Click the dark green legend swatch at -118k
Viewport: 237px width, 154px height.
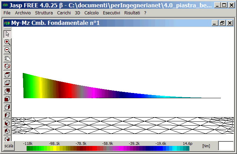coord(28,148)
